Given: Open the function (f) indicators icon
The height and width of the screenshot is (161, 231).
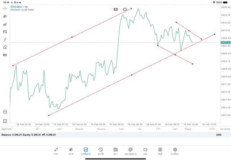Looking at the screenshot, I should click(x=5, y=40).
